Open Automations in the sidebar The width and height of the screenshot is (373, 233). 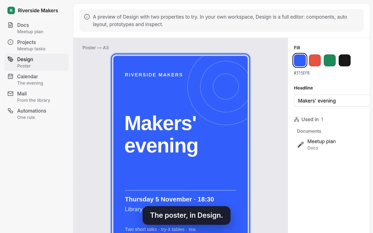[37, 114]
